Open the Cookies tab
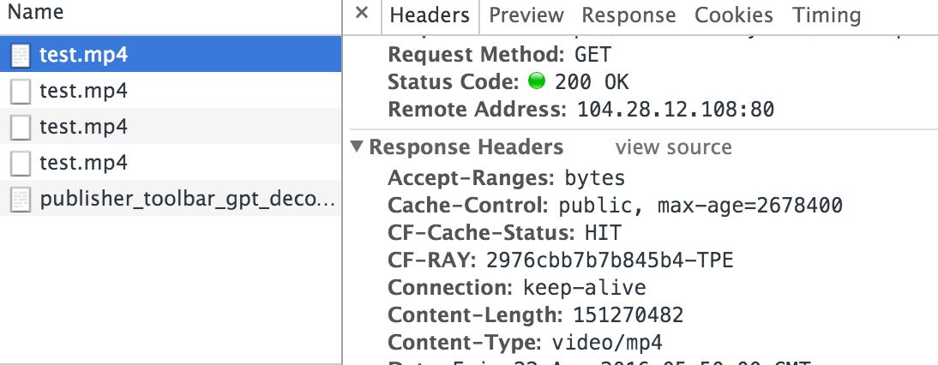 (x=733, y=15)
